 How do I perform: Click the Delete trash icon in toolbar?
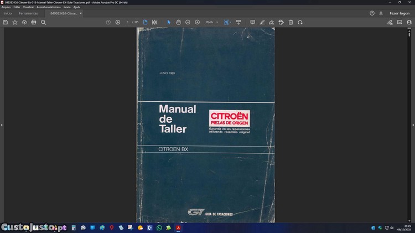click(290, 22)
